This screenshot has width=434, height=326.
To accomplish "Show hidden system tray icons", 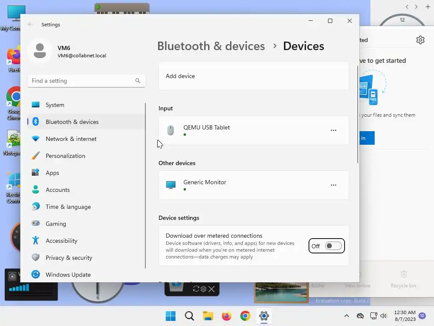I will (x=347, y=316).
